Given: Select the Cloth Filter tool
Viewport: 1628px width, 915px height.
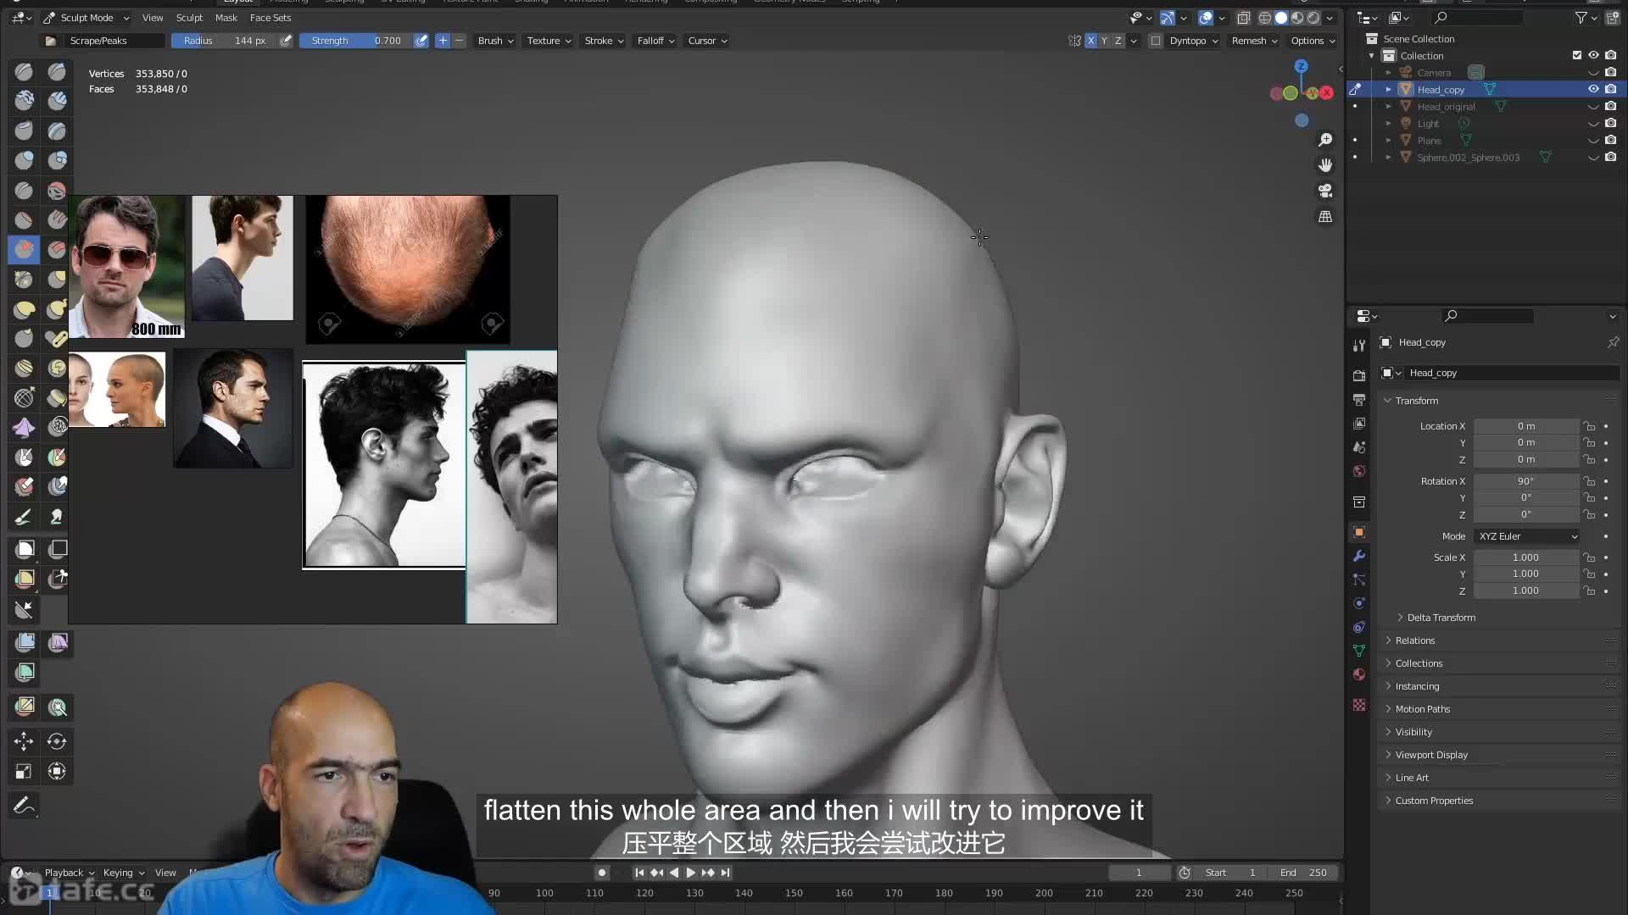Looking at the screenshot, I should click(58, 643).
